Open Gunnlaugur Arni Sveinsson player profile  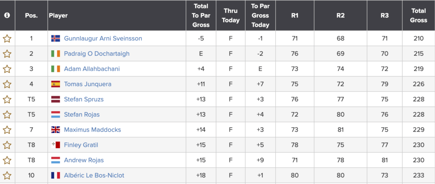click(x=103, y=38)
